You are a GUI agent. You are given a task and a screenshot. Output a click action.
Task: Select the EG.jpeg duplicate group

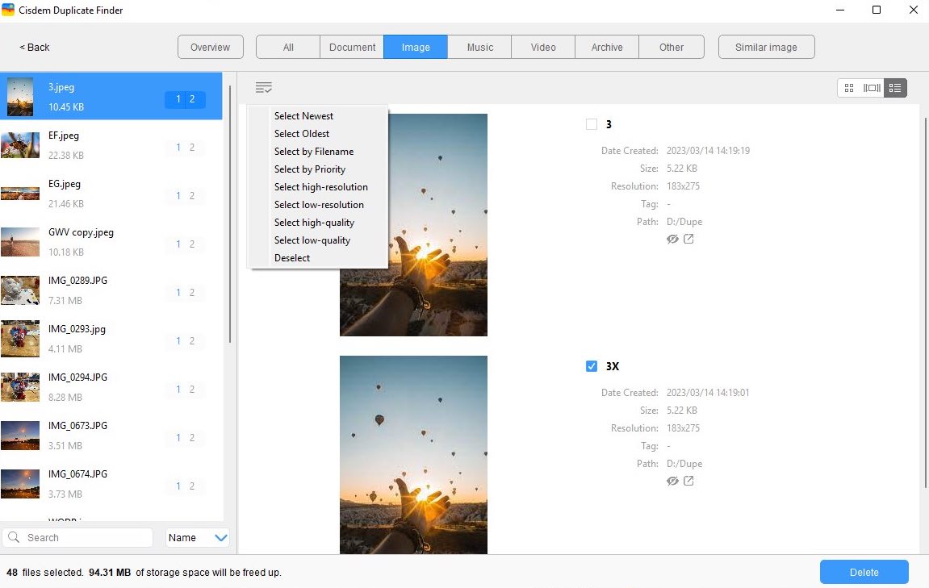click(x=111, y=194)
